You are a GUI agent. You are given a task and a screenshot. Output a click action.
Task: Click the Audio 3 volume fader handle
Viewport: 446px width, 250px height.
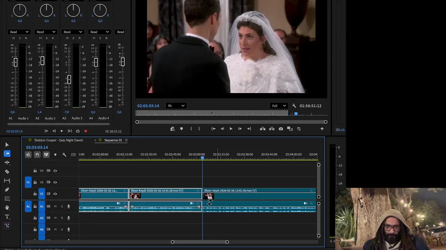tap(69, 80)
